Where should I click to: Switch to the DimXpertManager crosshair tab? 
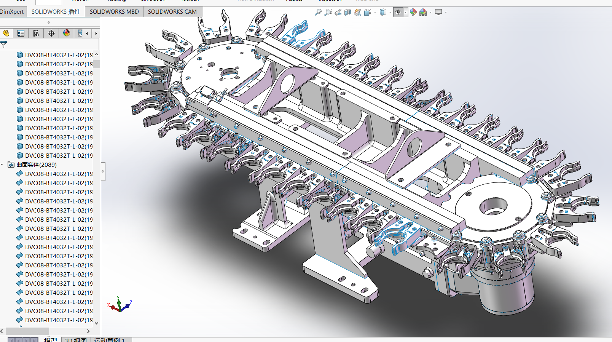click(x=51, y=33)
